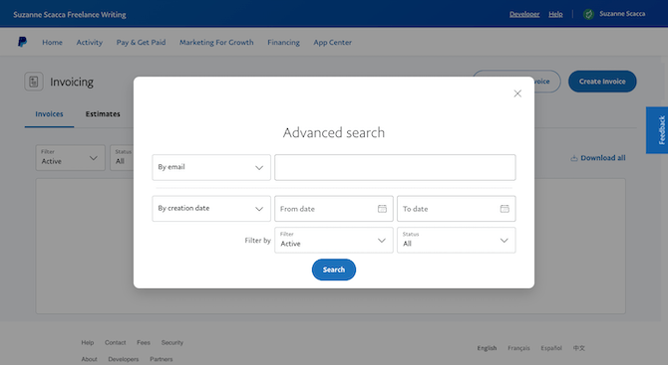This screenshot has width=668, height=365.
Task: Click the green profile icon by Suzanne Scacca
Action: [x=588, y=14]
